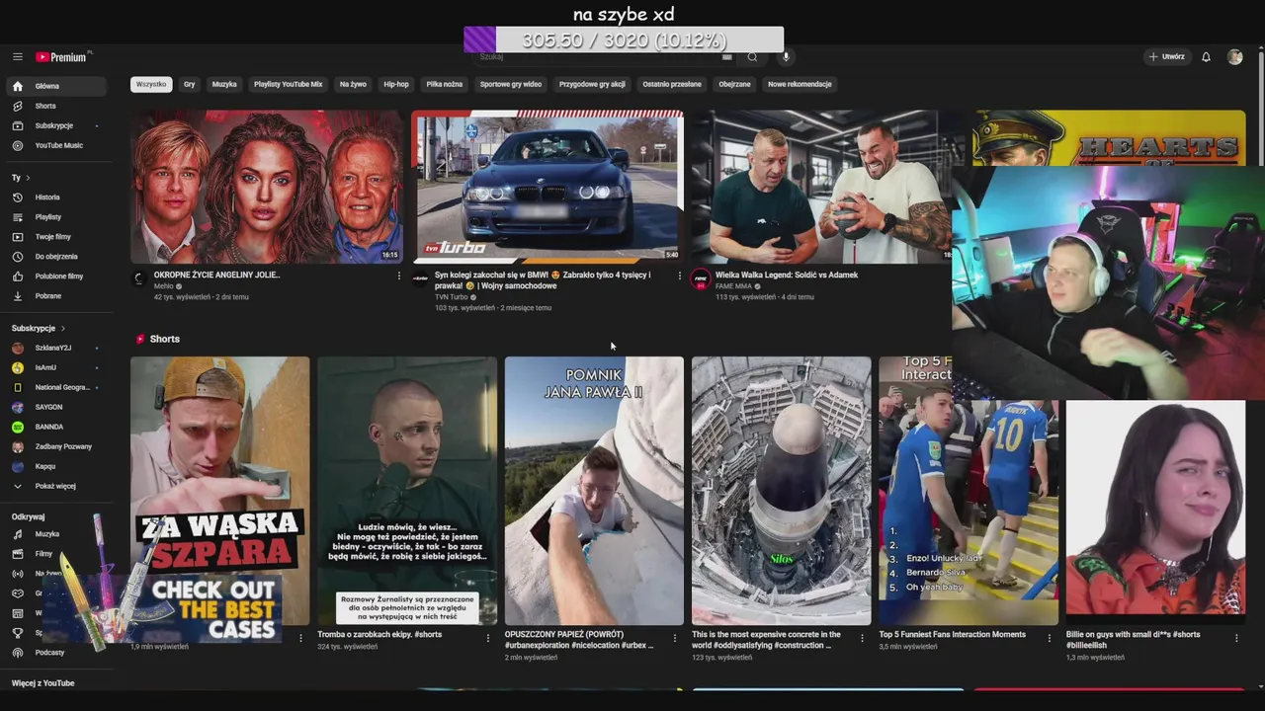Click the purple progress bar overlay
This screenshot has width=1265, height=711.
tap(624, 39)
